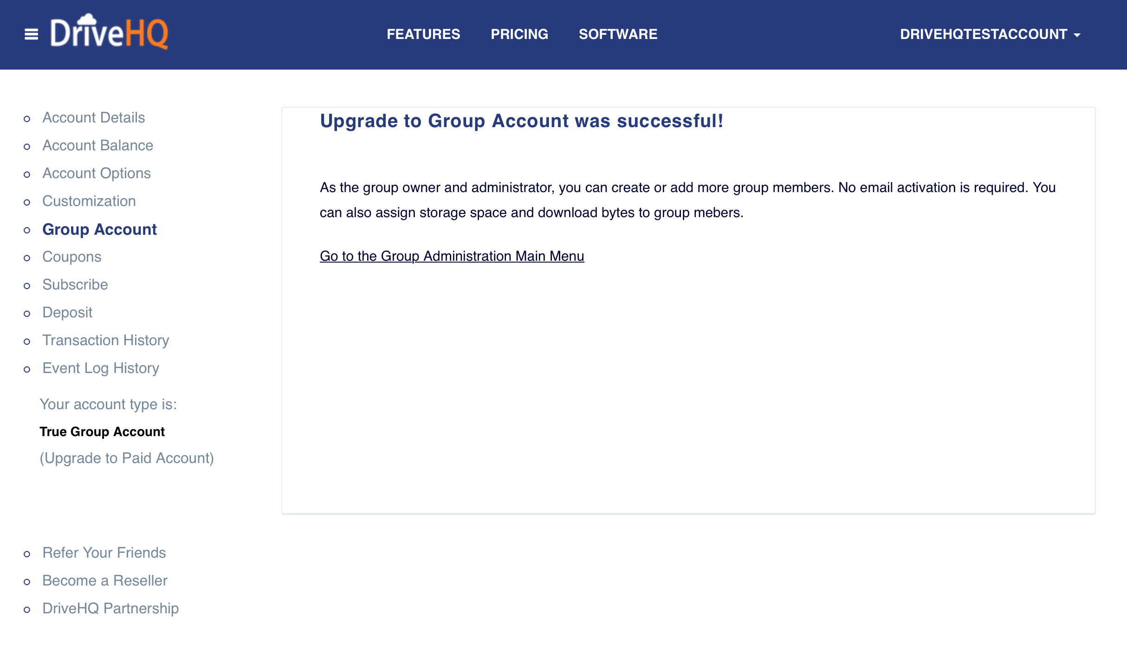Open the hamburger menu icon
The height and width of the screenshot is (669, 1127).
pos(31,34)
